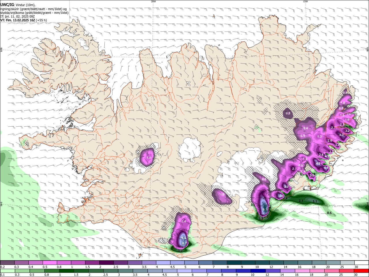Click the 3.9 snowfall value
Image resolution: width=369 pixels, height=277 pixels.
(x=286, y=187)
